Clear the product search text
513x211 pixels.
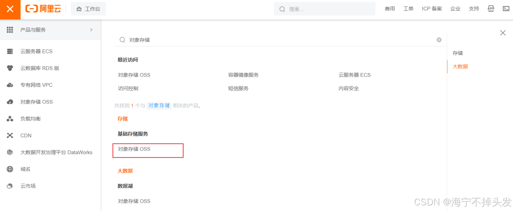pyautogui.click(x=439, y=40)
